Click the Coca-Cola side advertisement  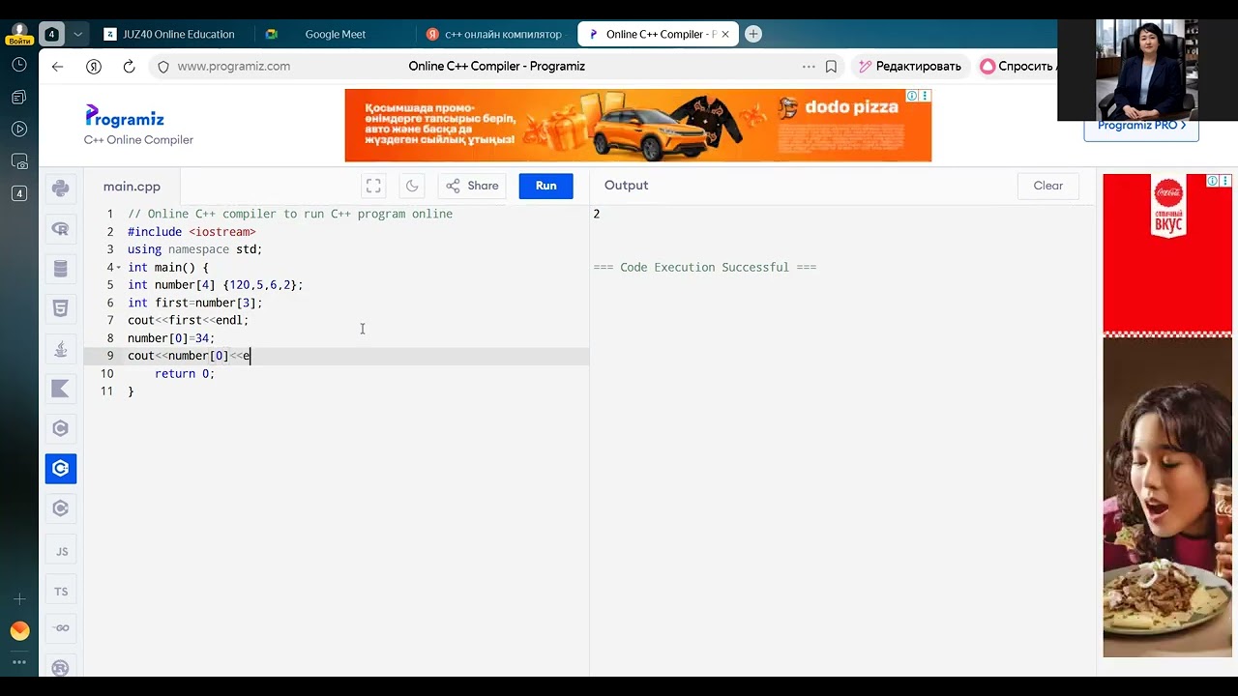[1167, 416]
